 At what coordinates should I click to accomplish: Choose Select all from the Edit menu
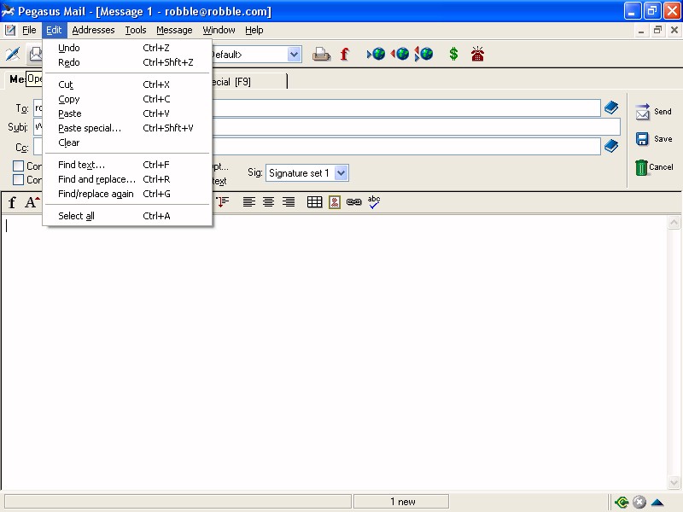coord(127,216)
